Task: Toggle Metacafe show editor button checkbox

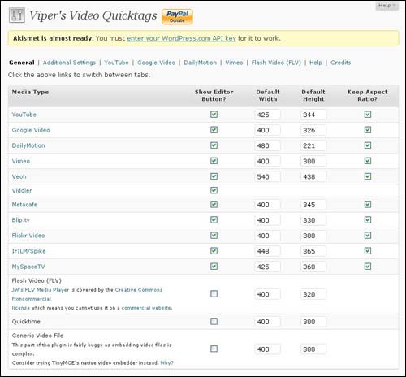Action: (214, 204)
